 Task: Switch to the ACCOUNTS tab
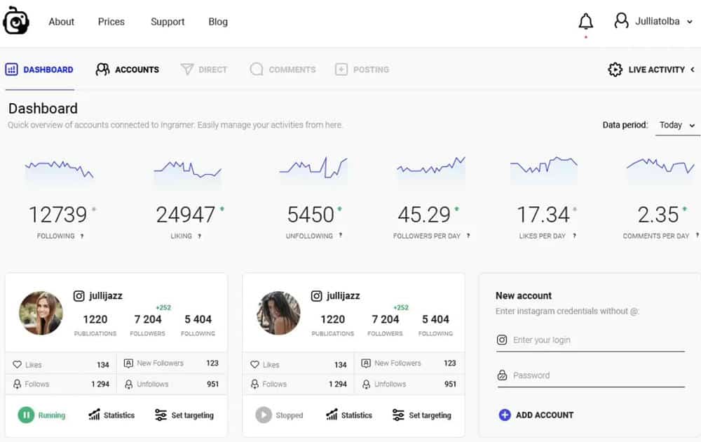(128, 69)
